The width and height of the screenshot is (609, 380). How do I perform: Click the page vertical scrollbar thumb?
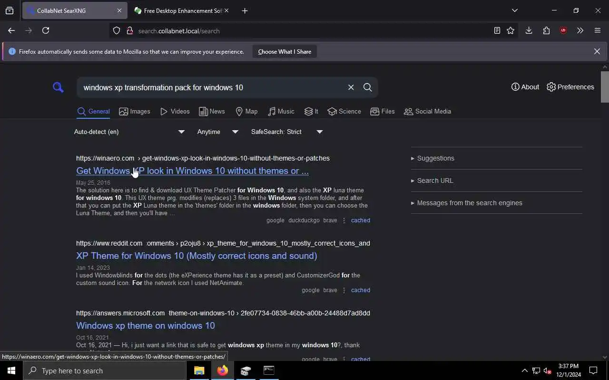tap(605, 86)
